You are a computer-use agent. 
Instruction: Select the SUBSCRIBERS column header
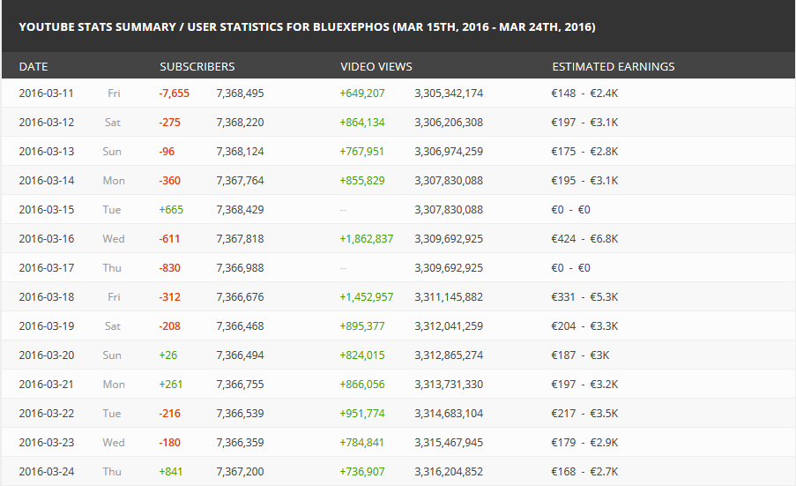click(197, 66)
